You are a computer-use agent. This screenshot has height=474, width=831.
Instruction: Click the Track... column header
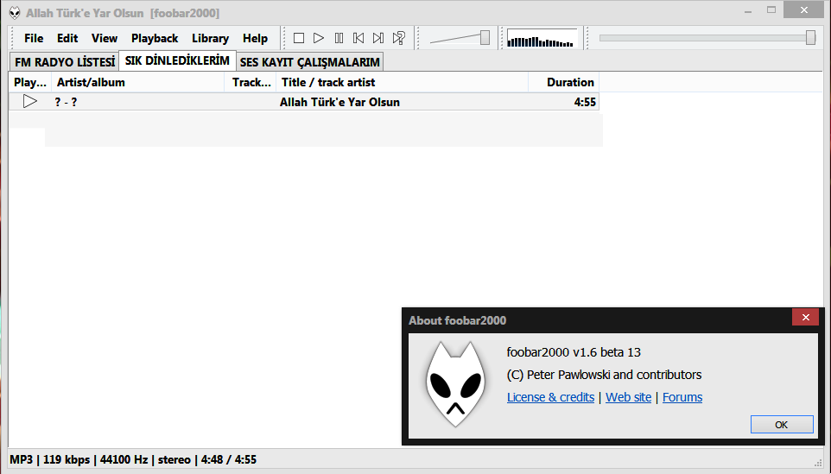tap(251, 82)
